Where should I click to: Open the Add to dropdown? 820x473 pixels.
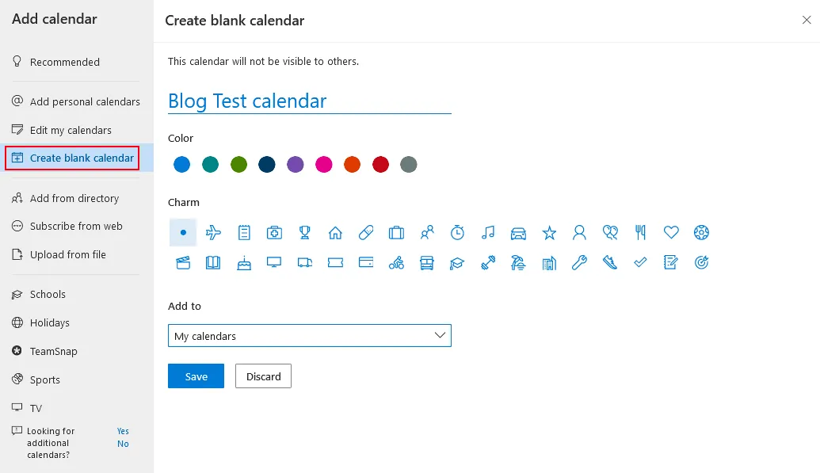(x=310, y=336)
